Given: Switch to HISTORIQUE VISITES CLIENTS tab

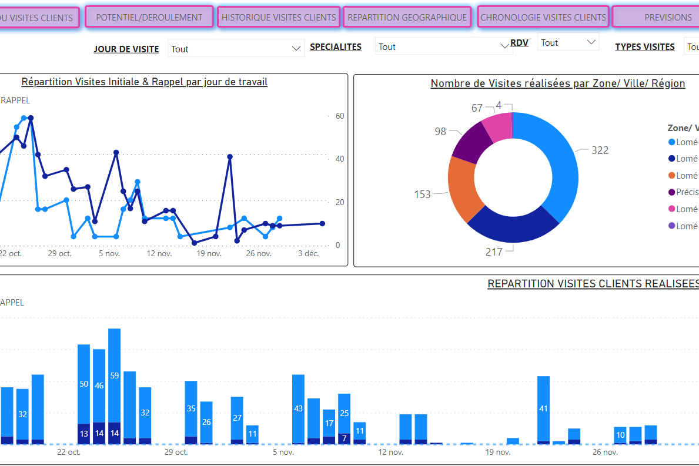Looking at the screenshot, I should point(279,17).
